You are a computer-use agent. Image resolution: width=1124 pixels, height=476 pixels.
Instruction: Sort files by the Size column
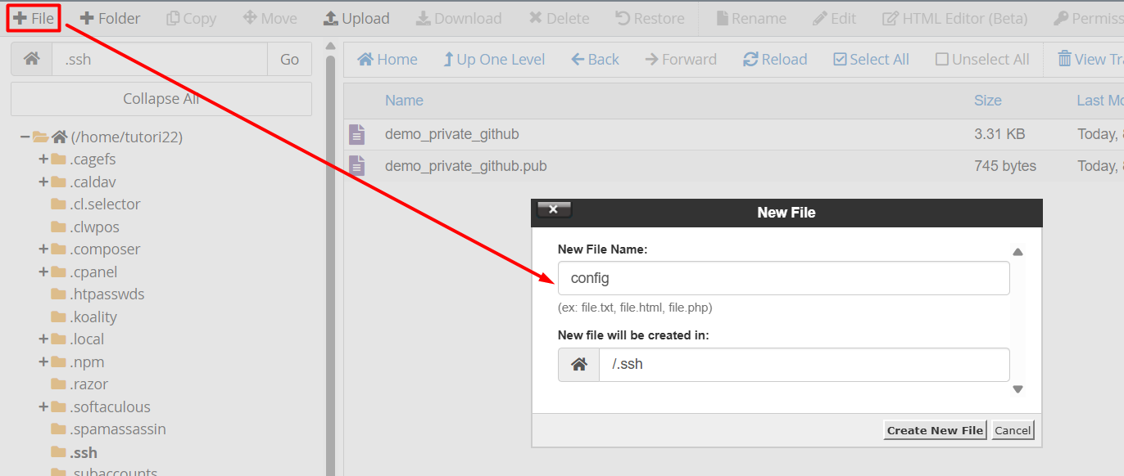point(987,100)
